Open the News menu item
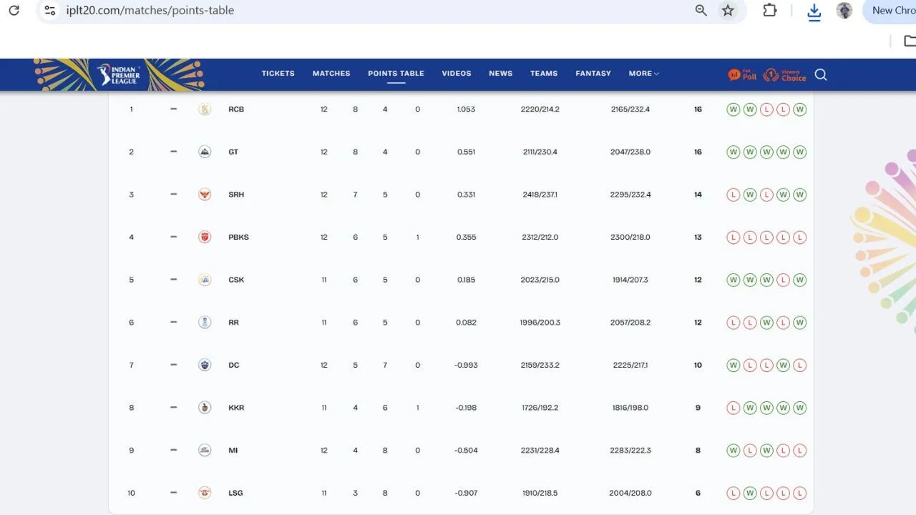Viewport: 916px width, 515px height. [501, 73]
